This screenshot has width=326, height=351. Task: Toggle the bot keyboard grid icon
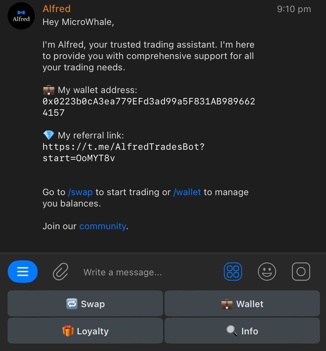pyautogui.click(x=233, y=272)
